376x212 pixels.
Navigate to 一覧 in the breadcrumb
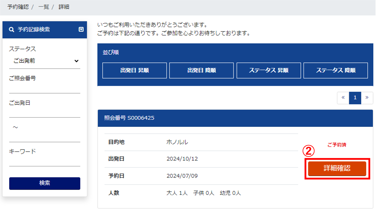click(x=44, y=7)
